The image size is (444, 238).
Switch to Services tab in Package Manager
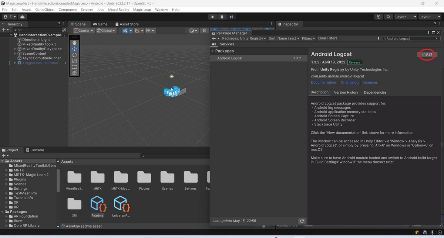227,44
